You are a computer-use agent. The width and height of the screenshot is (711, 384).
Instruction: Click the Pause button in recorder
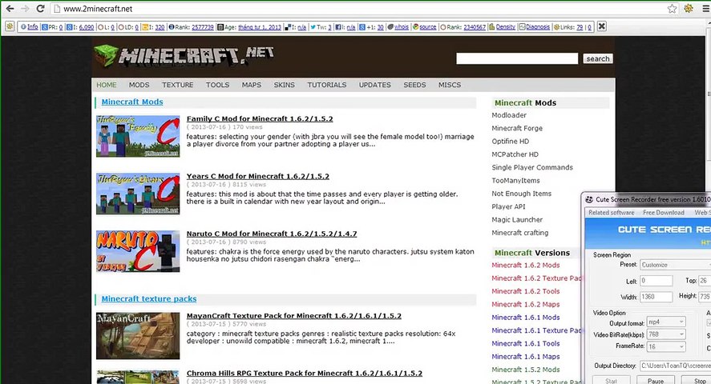(656, 381)
